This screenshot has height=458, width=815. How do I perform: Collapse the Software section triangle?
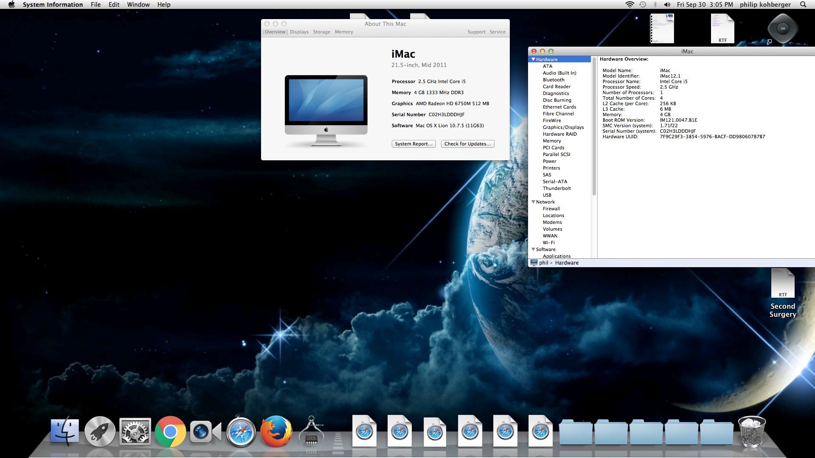pos(533,249)
